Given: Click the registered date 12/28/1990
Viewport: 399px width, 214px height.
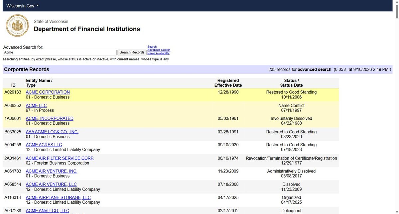Looking at the screenshot, I should click(228, 92).
